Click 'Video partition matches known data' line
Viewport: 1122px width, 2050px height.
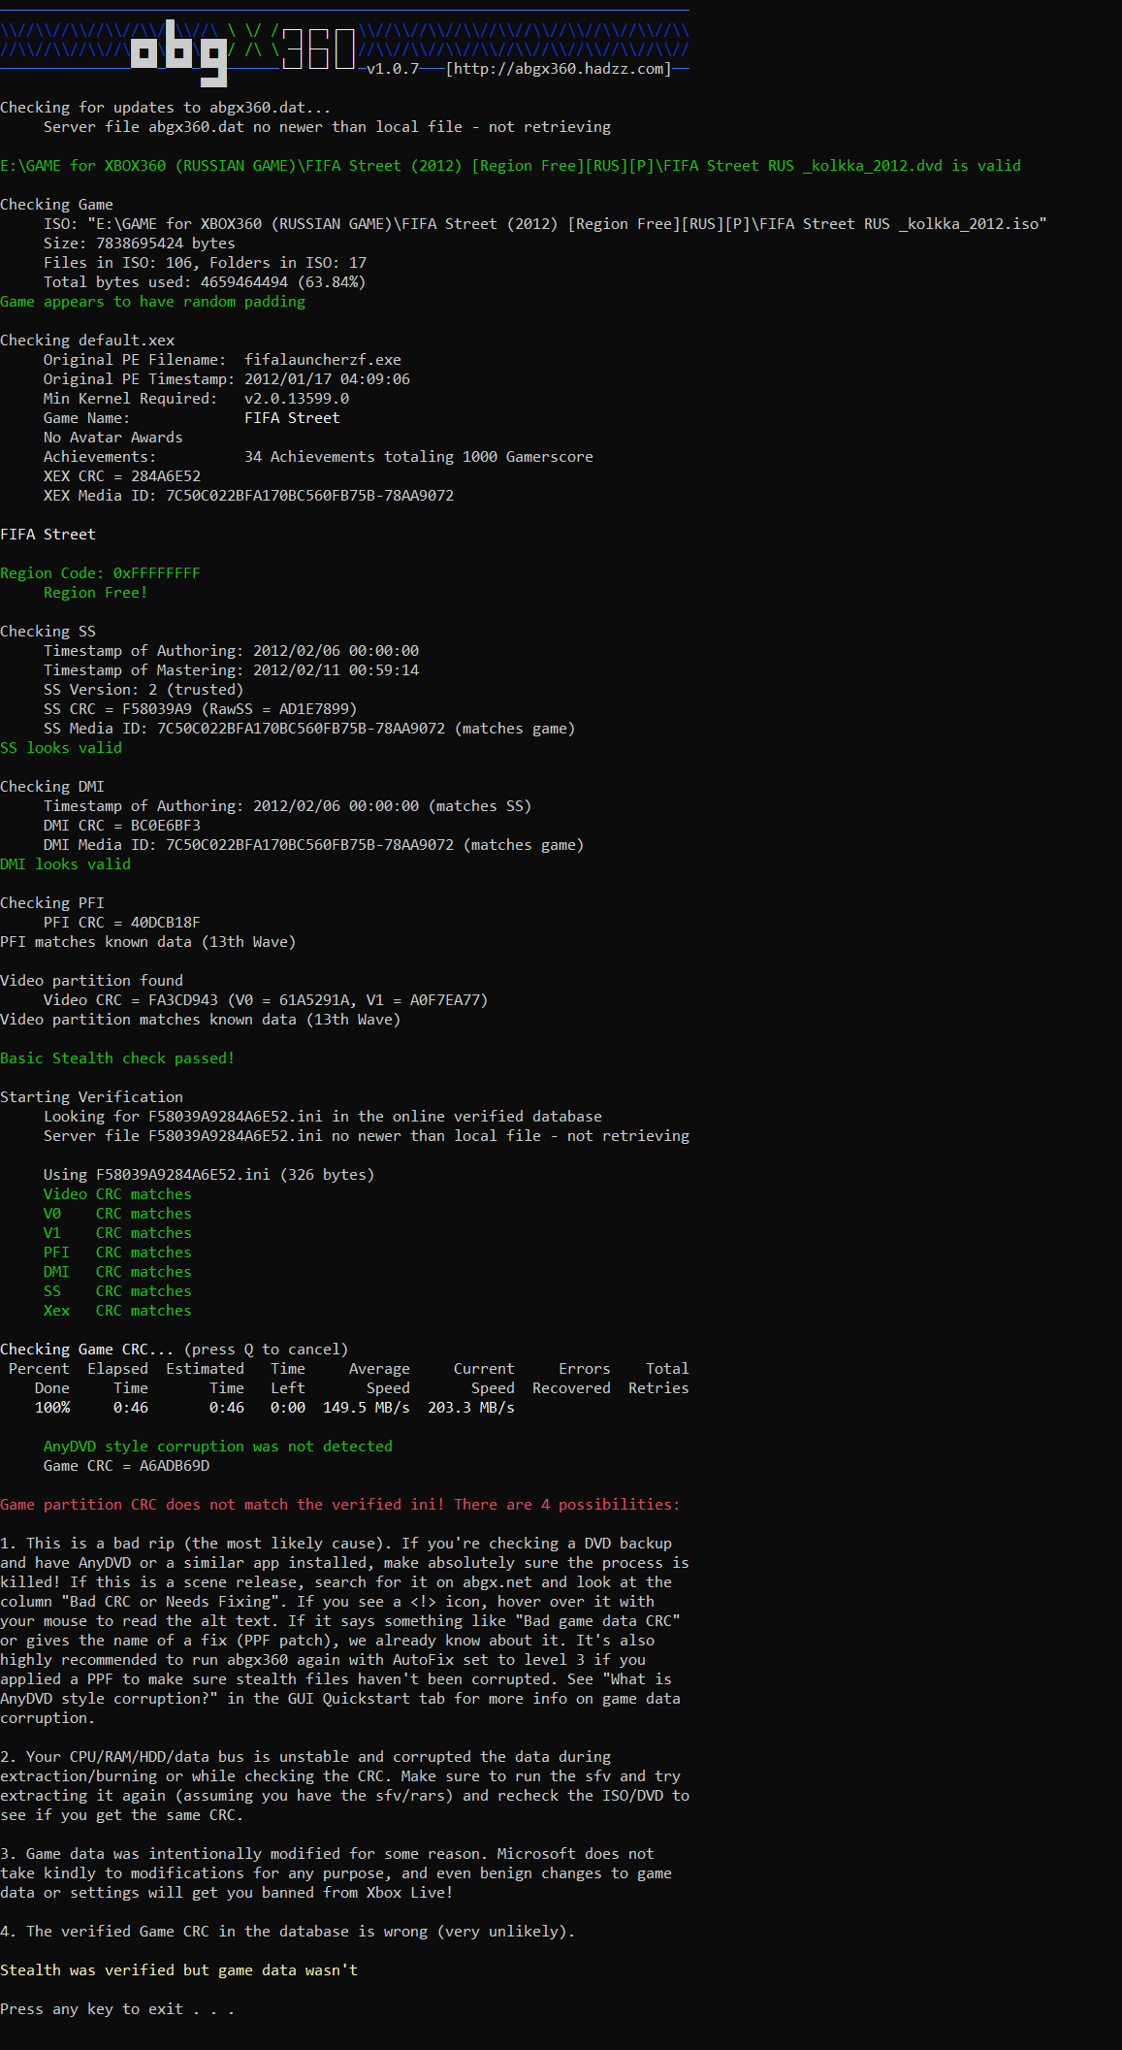201,1020
